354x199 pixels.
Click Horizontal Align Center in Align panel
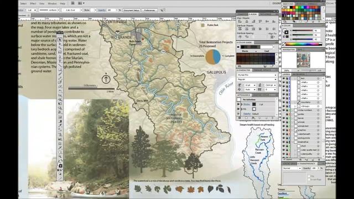[x=247, y=21]
